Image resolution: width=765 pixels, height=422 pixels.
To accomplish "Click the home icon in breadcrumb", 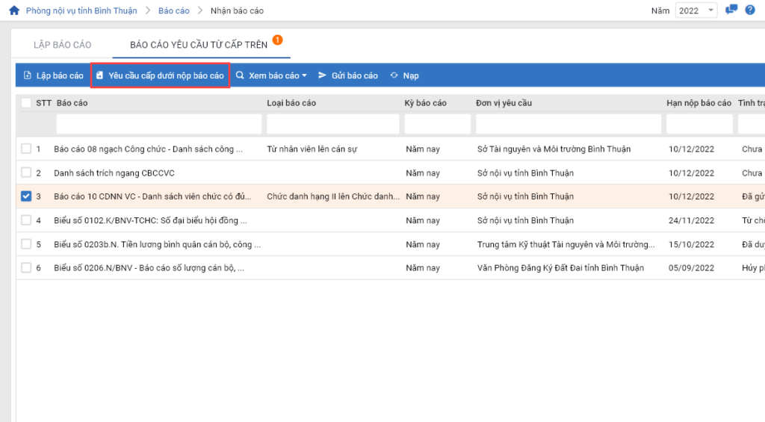I will coord(13,10).
